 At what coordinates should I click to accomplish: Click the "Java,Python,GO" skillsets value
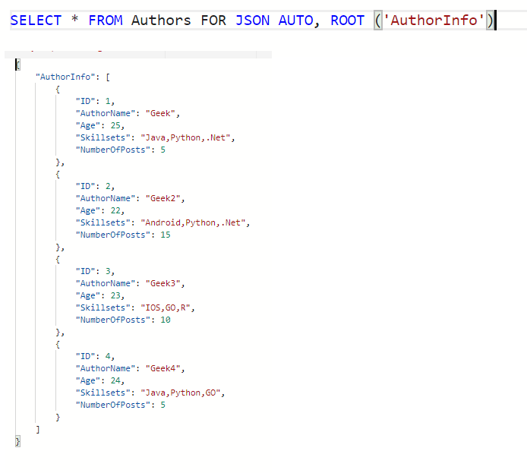click(184, 393)
